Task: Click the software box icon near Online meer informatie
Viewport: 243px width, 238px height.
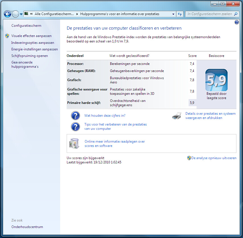Action: pyautogui.click(x=74, y=143)
